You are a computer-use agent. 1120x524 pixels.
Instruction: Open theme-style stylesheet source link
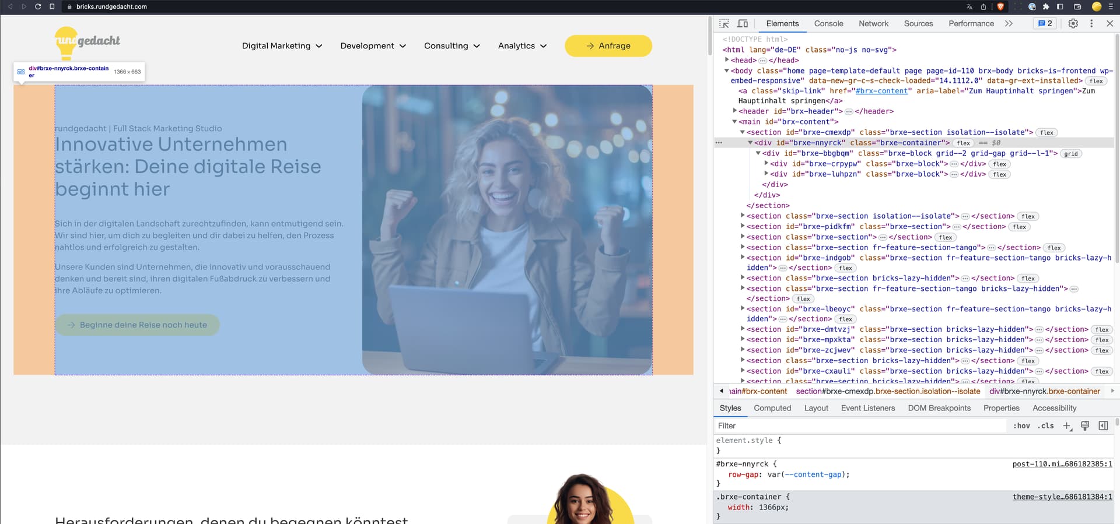tap(1062, 497)
